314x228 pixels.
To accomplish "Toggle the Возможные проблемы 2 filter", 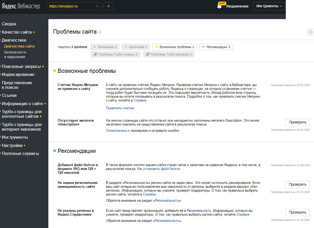I will pos(175,47).
